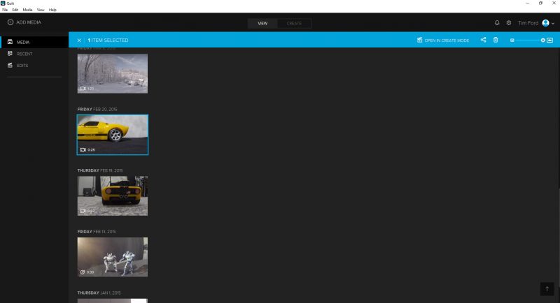Delete selected media with trash icon
Viewport: 560px width, 303px height.
(x=496, y=40)
